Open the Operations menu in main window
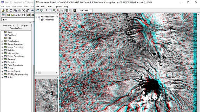This screenshot has width=200, height=112. tap(17, 6)
